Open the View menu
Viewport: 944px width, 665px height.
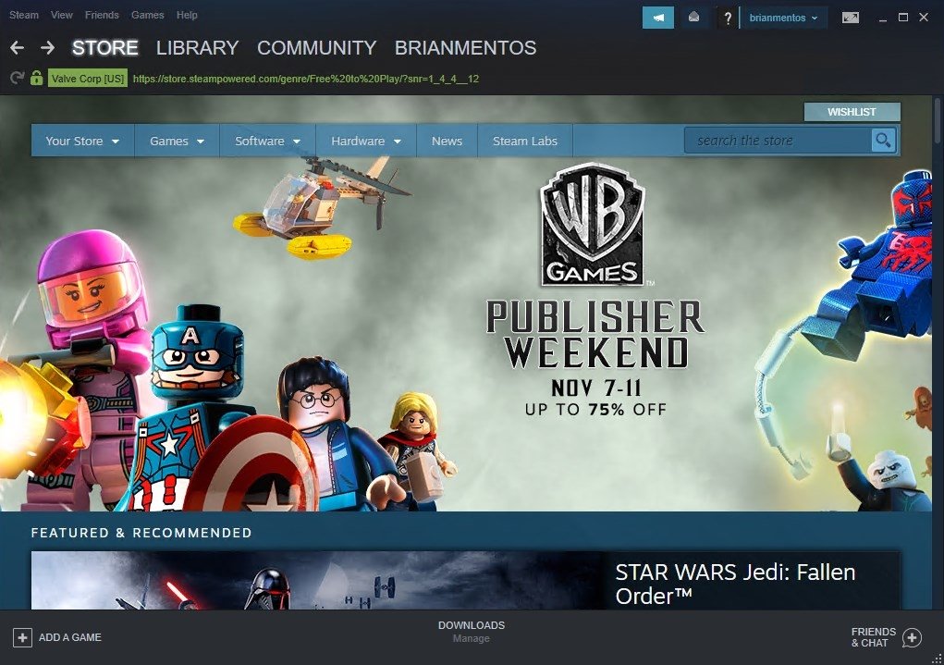coord(61,15)
